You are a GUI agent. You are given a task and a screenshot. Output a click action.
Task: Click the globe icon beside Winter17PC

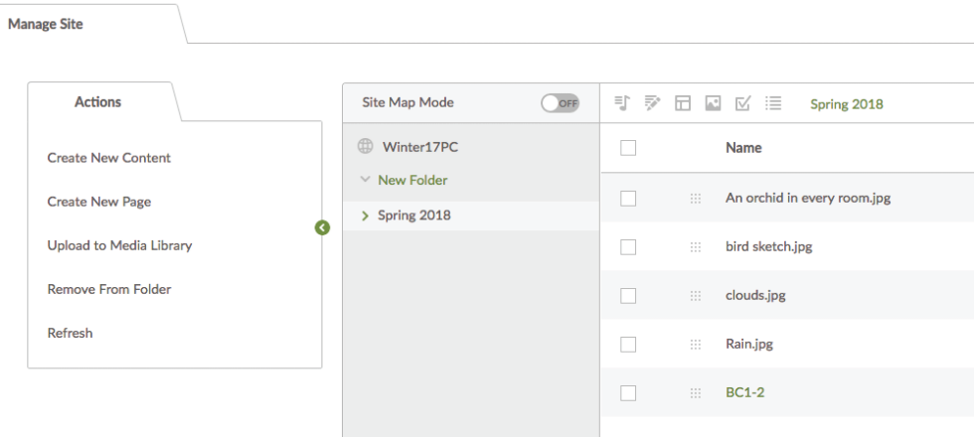coord(364,148)
